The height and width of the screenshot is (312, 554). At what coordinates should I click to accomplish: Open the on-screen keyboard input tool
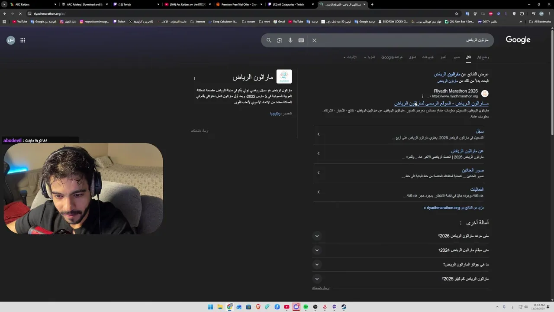(x=301, y=40)
